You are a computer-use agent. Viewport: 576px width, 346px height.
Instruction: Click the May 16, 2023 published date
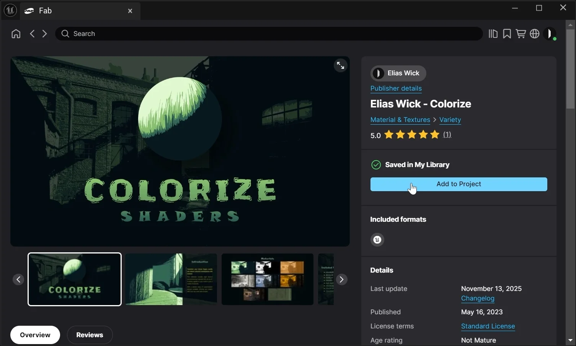point(482,312)
